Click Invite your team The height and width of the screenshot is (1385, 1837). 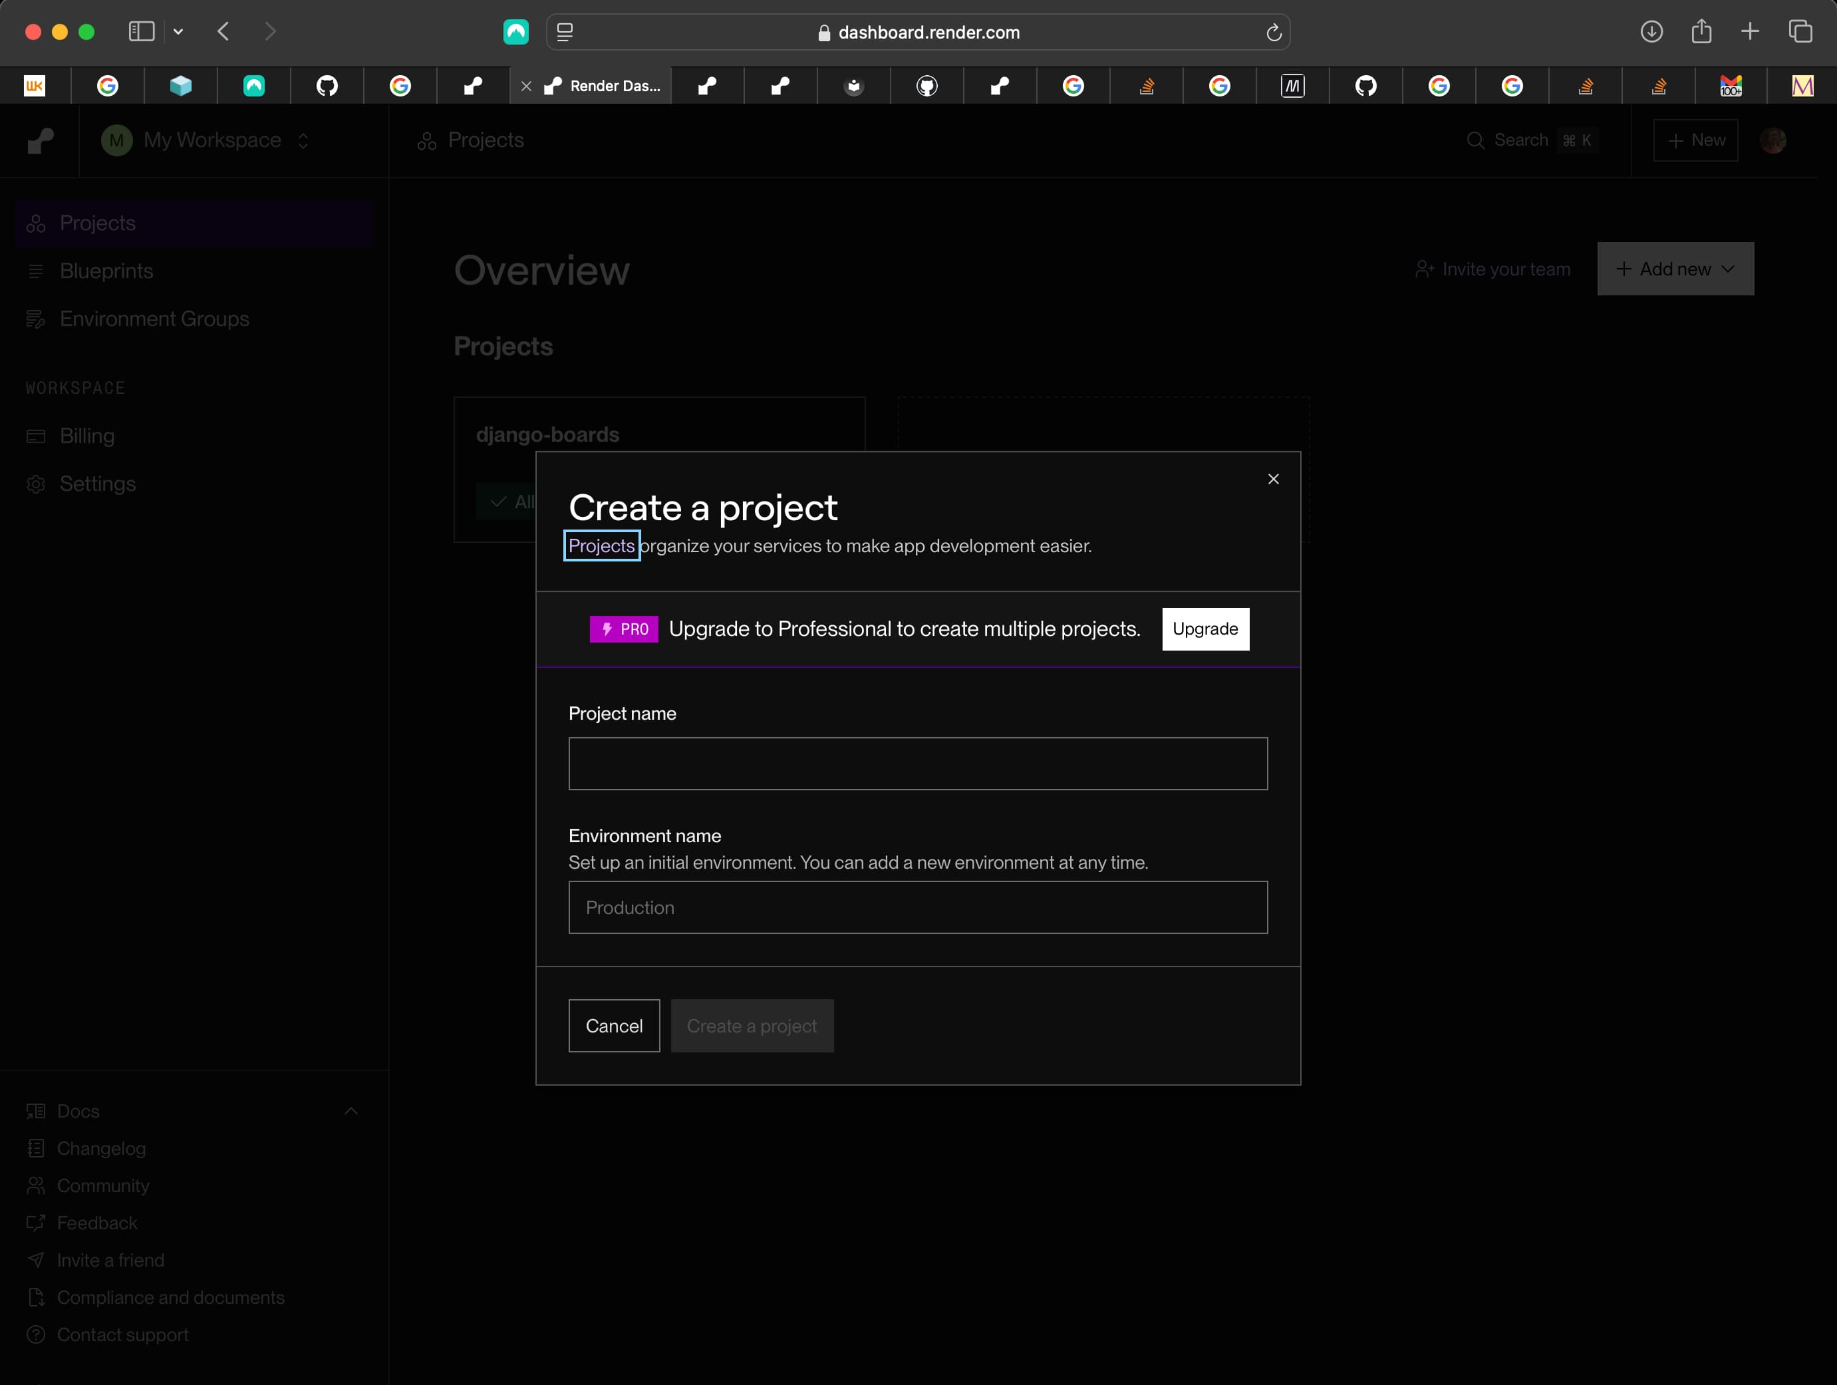point(1492,269)
